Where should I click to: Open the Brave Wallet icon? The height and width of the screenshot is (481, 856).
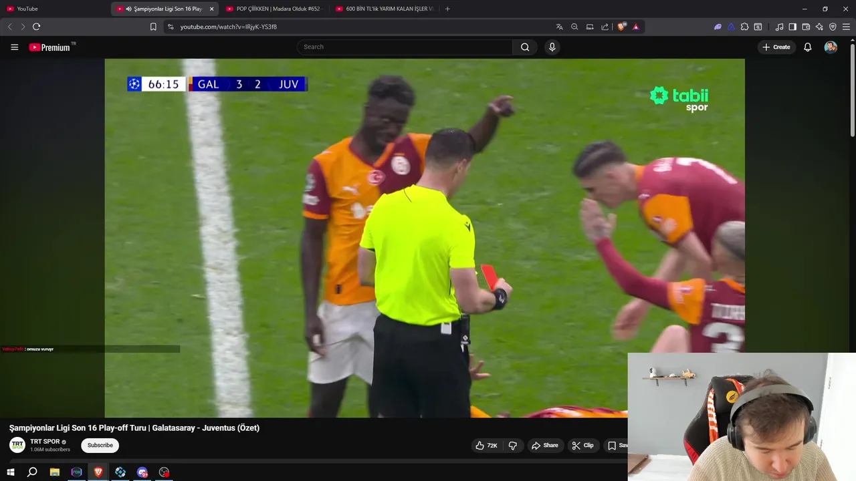(806, 27)
